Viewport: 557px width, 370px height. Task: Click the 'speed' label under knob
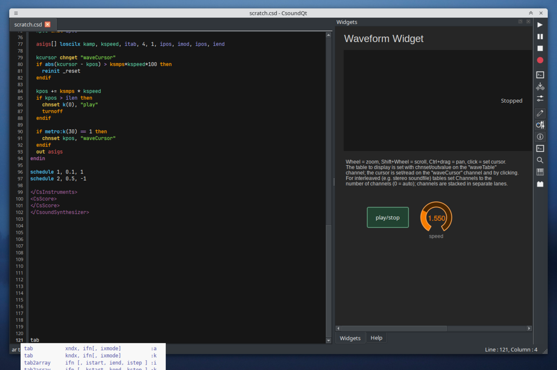click(436, 236)
